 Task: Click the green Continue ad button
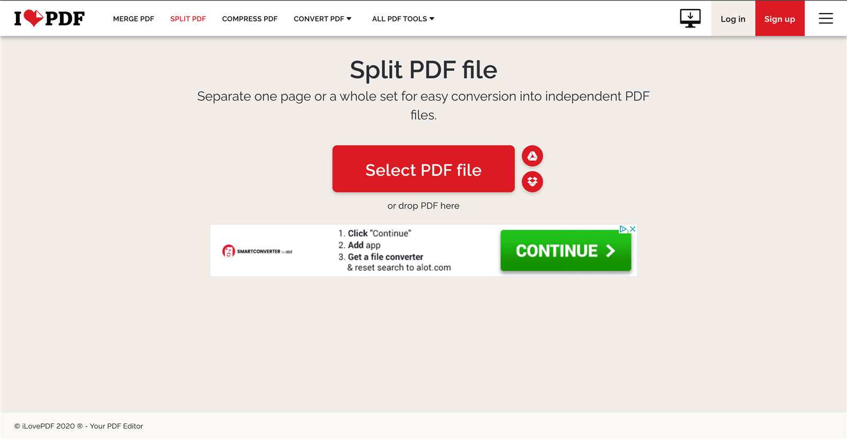(566, 251)
